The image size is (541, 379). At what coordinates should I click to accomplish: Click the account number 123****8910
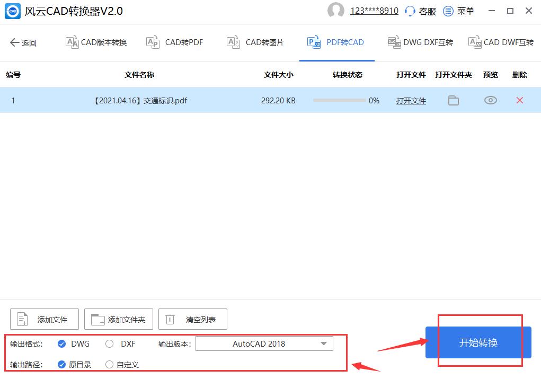coord(374,11)
